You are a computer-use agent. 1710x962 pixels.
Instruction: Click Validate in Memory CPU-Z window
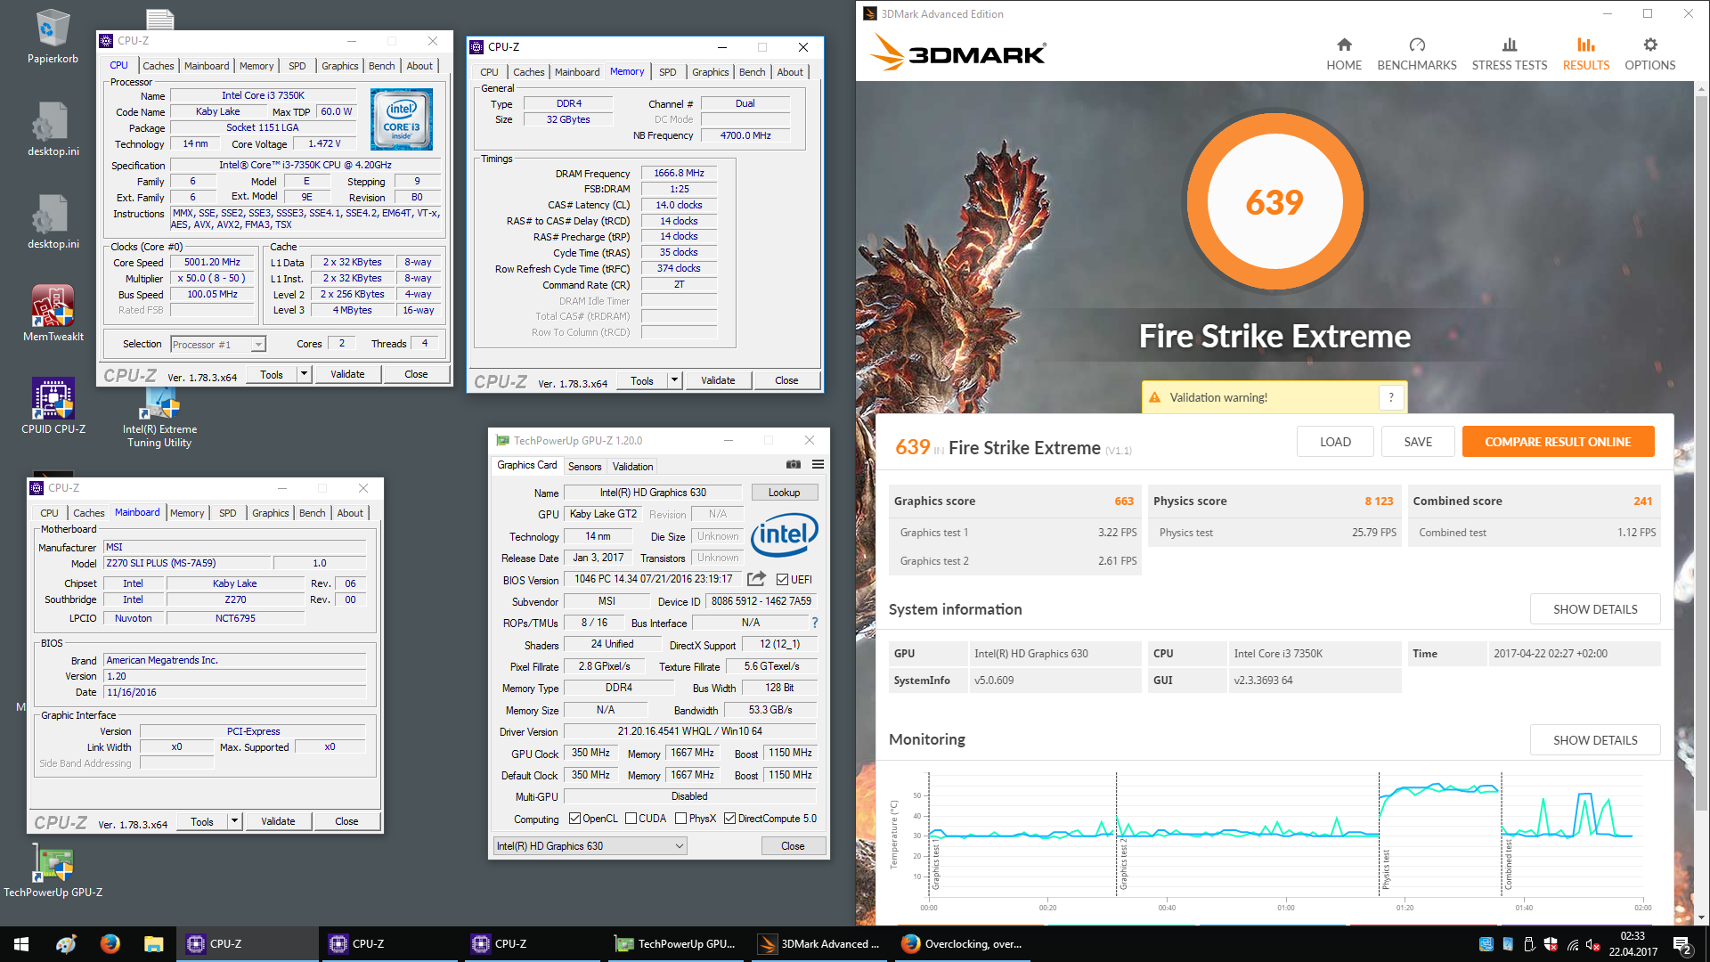click(718, 380)
